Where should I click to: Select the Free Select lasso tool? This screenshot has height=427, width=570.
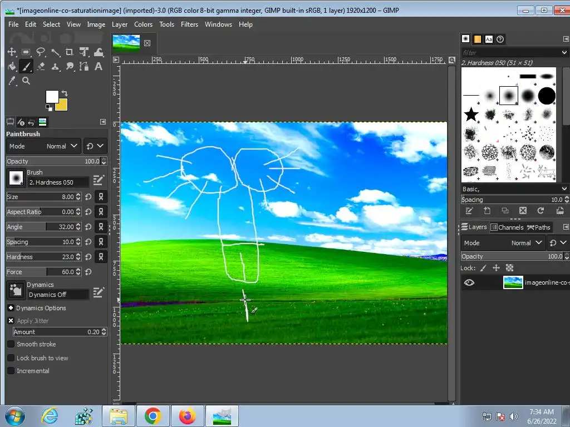click(41, 52)
